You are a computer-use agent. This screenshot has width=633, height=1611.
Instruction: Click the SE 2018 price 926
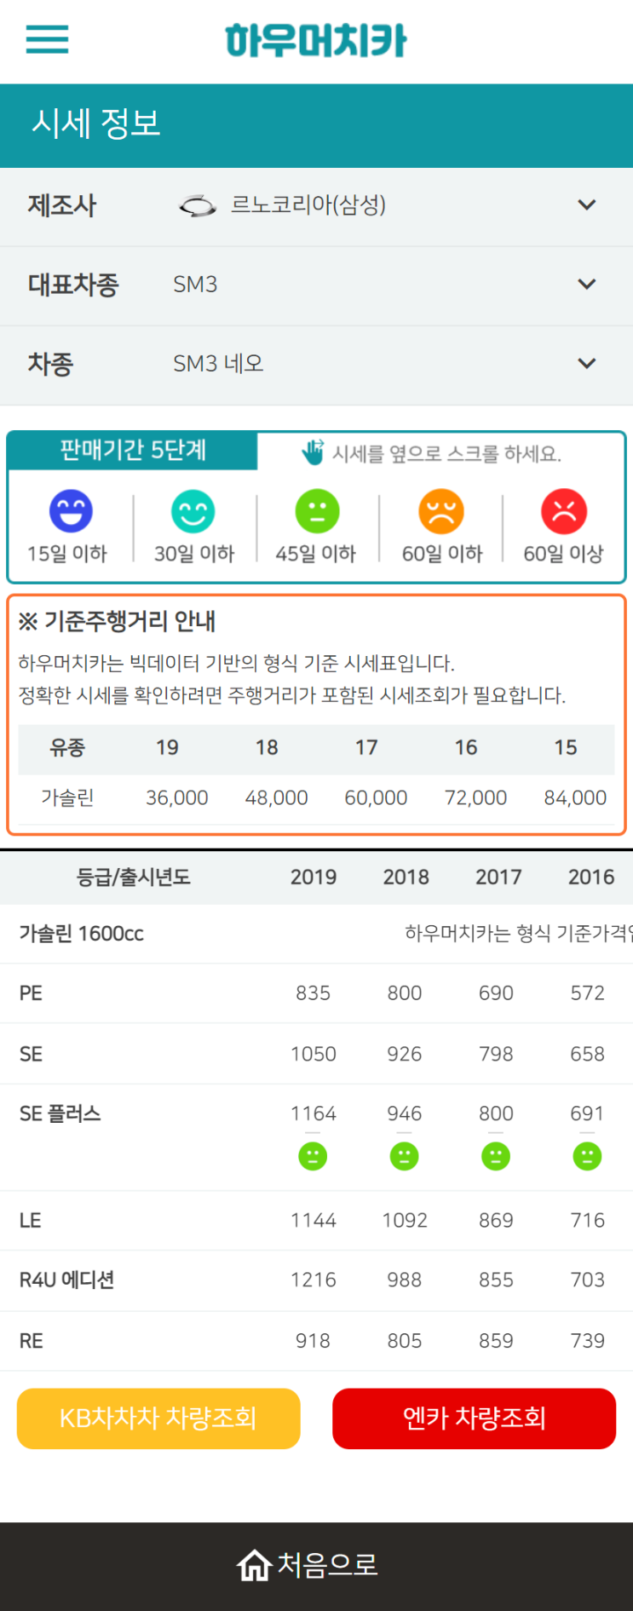point(404,1054)
